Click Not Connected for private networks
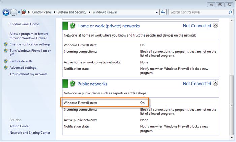The height and width of the screenshot is (142, 236). 197,26
